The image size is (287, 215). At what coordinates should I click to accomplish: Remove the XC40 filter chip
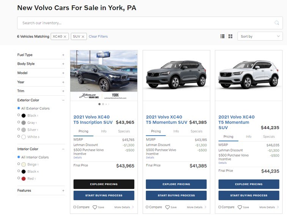pyautogui.click(x=65, y=36)
